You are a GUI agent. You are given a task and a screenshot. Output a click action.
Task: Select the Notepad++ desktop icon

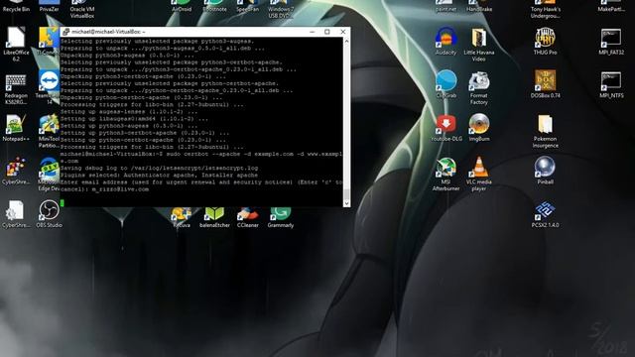tap(16, 128)
